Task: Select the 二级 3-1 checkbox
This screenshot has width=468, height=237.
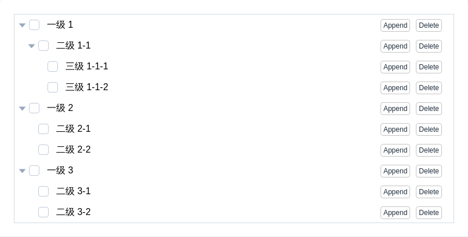Action: (x=43, y=191)
